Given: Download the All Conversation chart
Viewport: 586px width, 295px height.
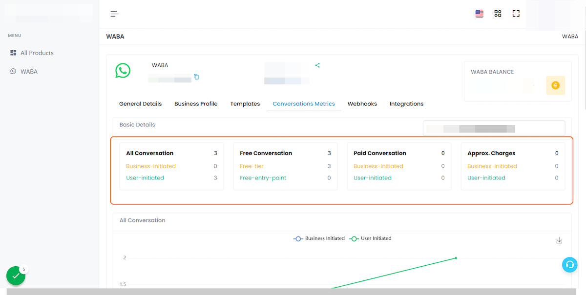Looking at the screenshot, I should pos(559,241).
